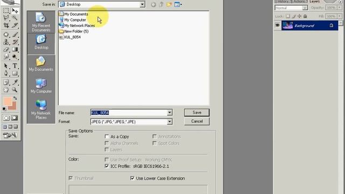Screen dimensions: 345x194
Task: Open the File name dropdown arrow
Action: pos(169,113)
